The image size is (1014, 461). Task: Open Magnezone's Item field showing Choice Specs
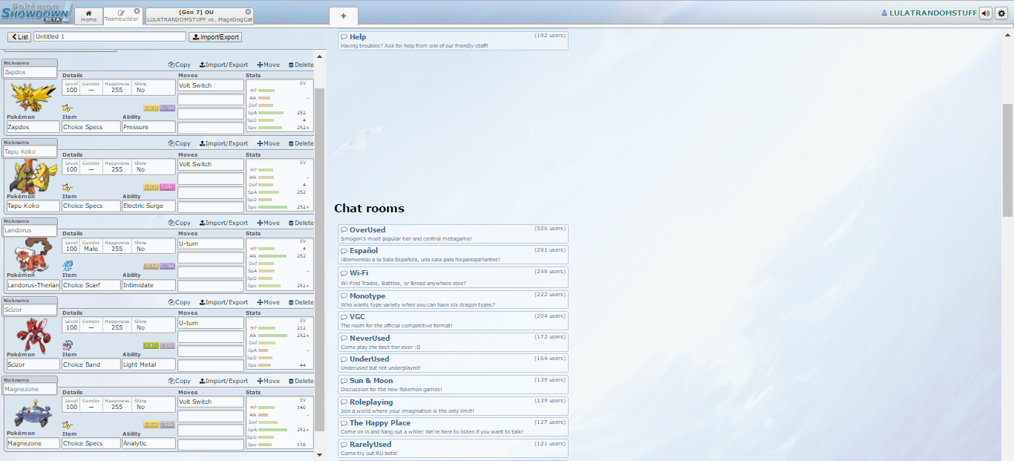(x=91, y=443)
